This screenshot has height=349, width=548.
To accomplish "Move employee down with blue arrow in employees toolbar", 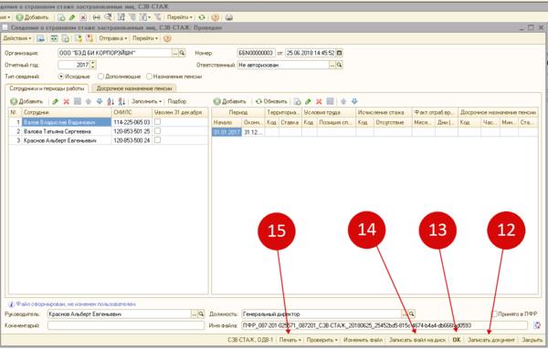I will pyautogui.click(x=100, y=101).
